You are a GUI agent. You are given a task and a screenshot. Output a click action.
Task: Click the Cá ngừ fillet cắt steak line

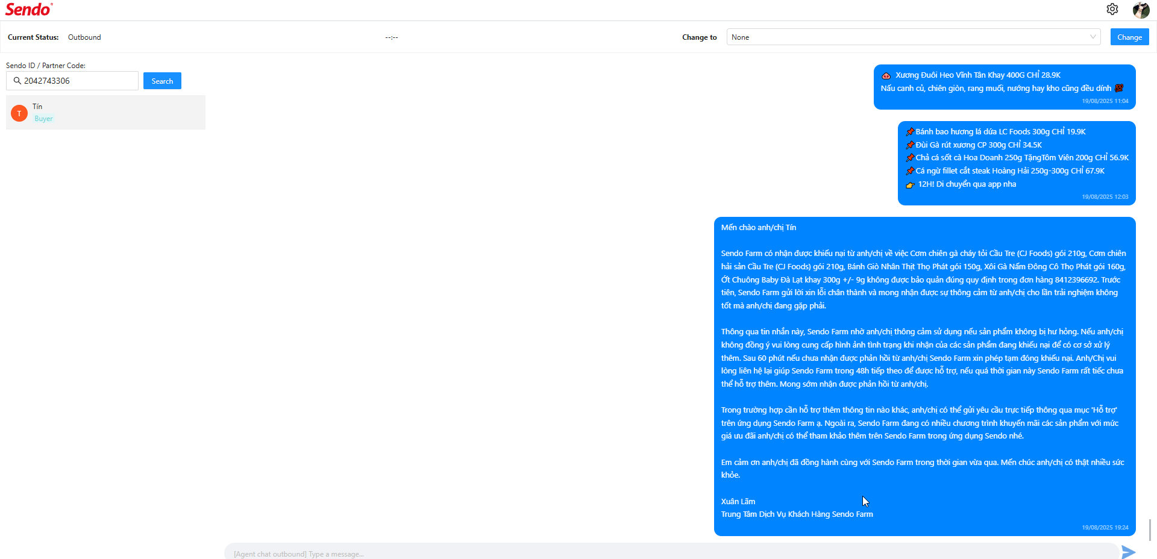[1005, 171]
